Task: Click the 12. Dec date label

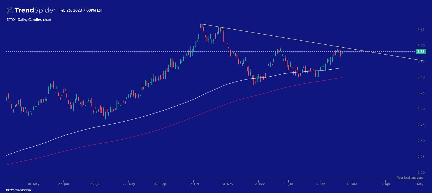Action: pyautogui.click(x=259, y=184)
